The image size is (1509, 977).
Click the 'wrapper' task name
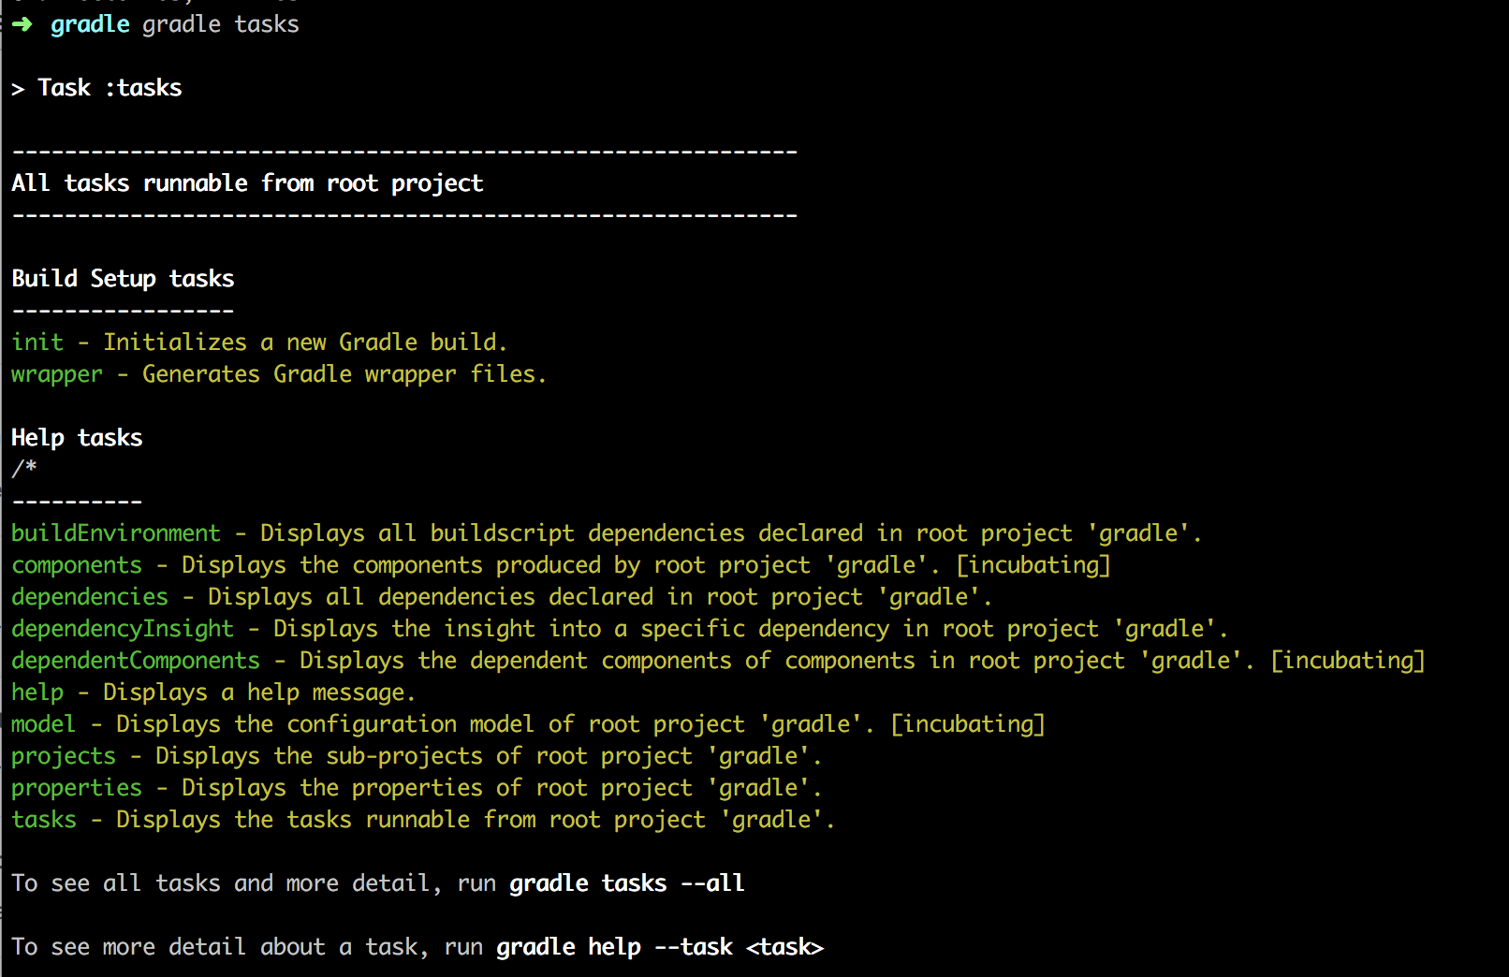(57, 375)
